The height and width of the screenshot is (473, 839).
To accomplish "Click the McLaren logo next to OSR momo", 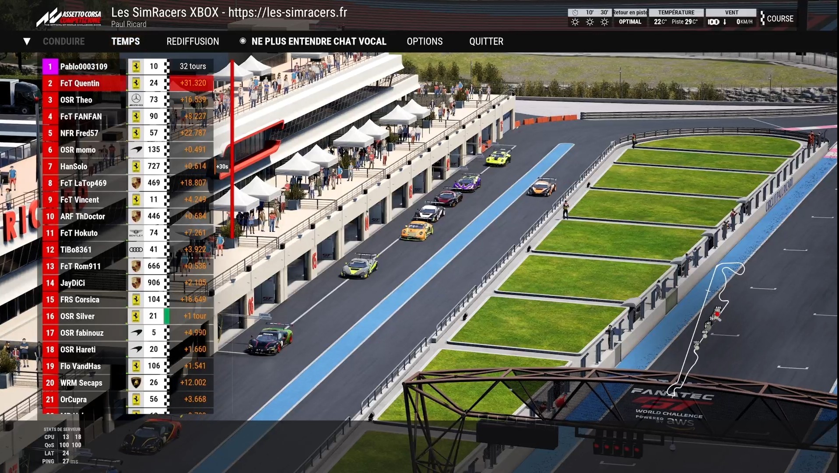I will pyautogui.click(x=136, y=149).
